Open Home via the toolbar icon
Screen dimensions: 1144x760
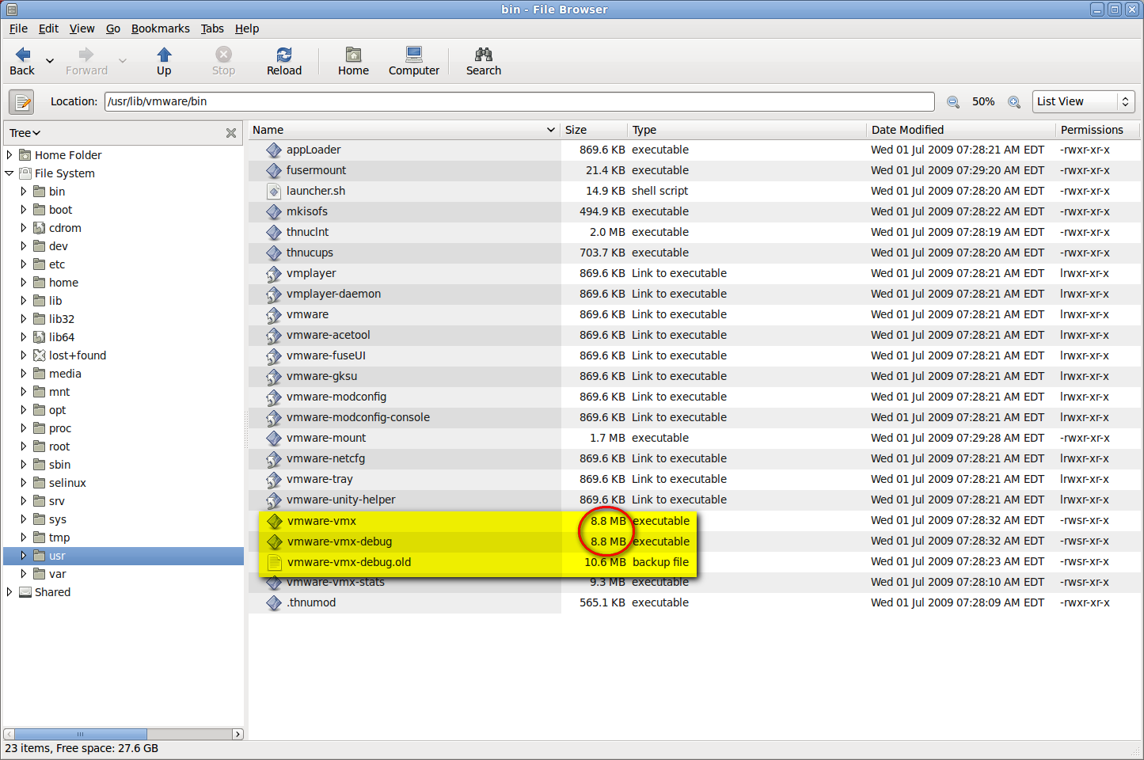point(353,55)
